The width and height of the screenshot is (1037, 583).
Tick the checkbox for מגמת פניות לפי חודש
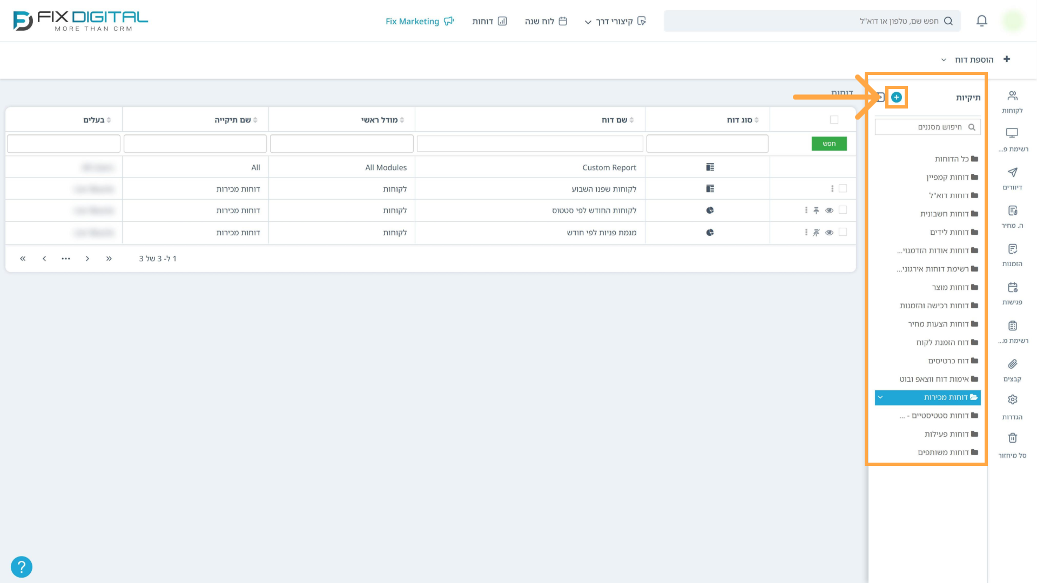pos(843,232)
